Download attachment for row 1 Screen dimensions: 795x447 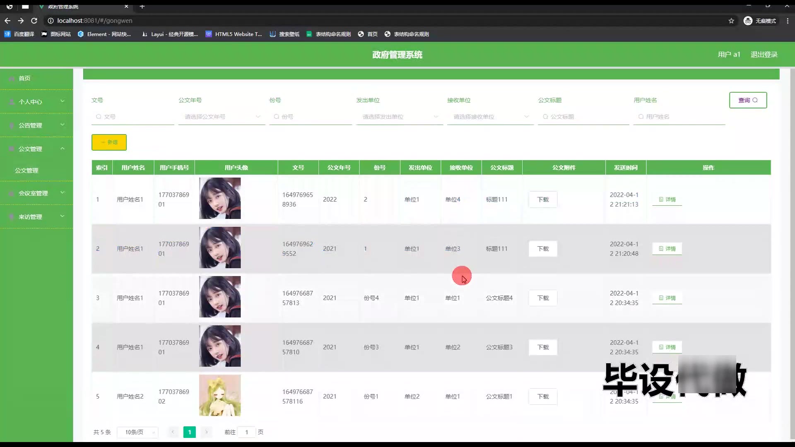point(543,199)
